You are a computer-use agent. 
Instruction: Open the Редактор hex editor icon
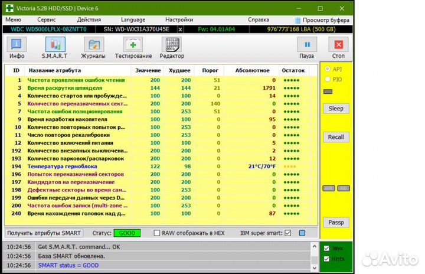coord(172,44)
